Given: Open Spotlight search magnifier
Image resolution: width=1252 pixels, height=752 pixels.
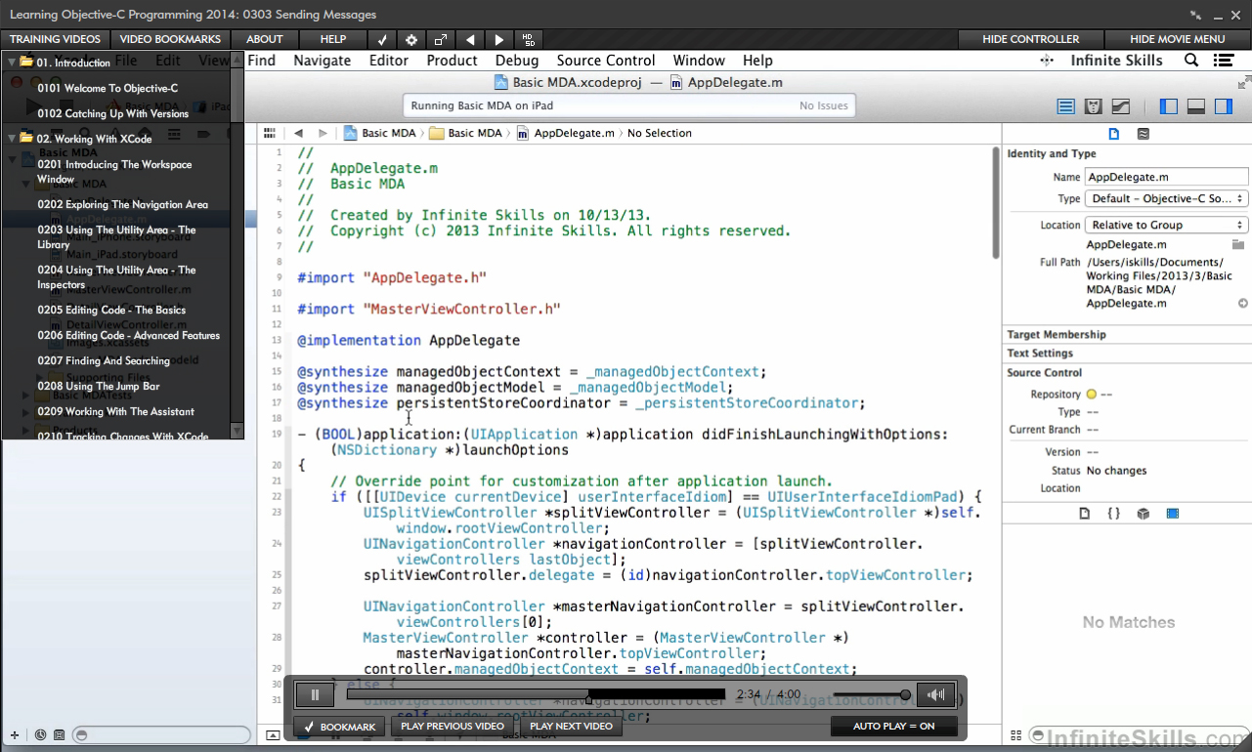Looking at the screenshot, I should 1191,61.
